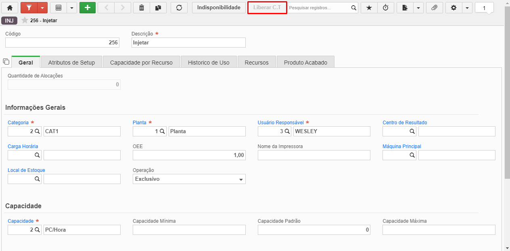Focus the Pesquisar registros search field
Screen dimensions: 510x251
point(319,8)
